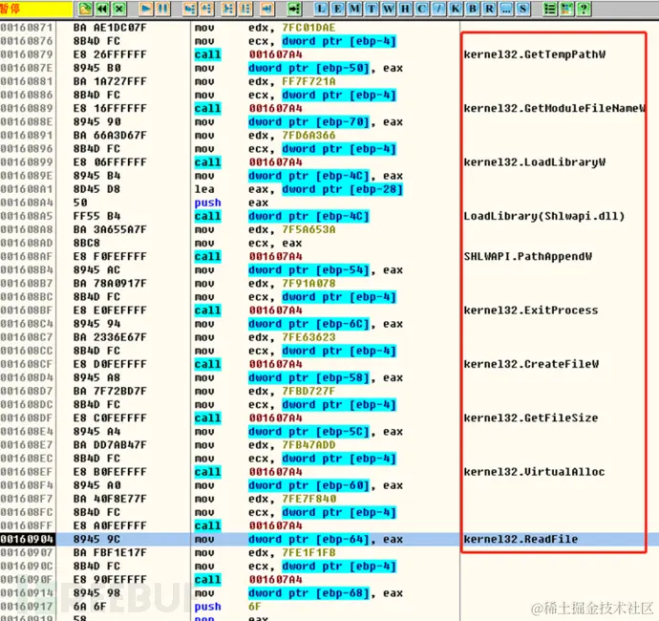
Task: Click the operand dword ptr [ebp-60], eax
Action: (326, 485)
